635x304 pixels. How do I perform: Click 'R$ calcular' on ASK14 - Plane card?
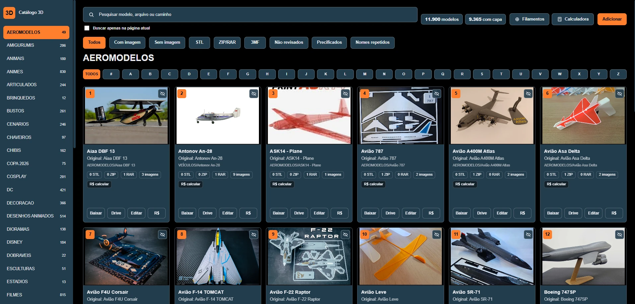click(x=282, y=184)
